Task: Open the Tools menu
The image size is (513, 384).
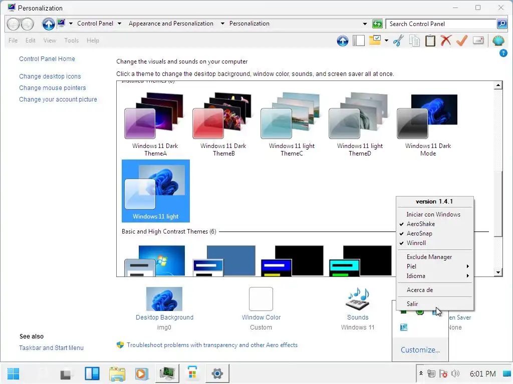Action: pyautogui.click(x=71, y=40)
